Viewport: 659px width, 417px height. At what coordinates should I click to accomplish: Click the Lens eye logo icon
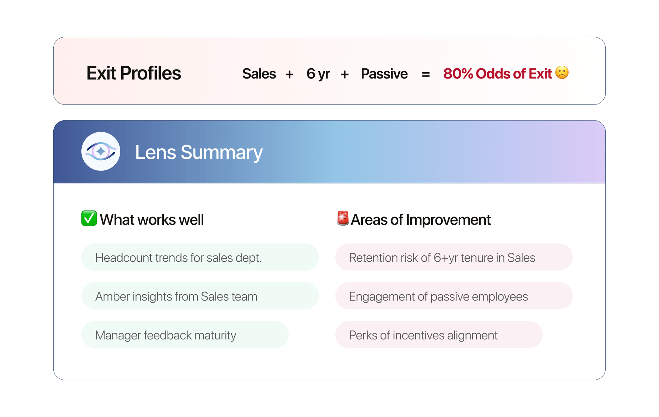(101, 151)
